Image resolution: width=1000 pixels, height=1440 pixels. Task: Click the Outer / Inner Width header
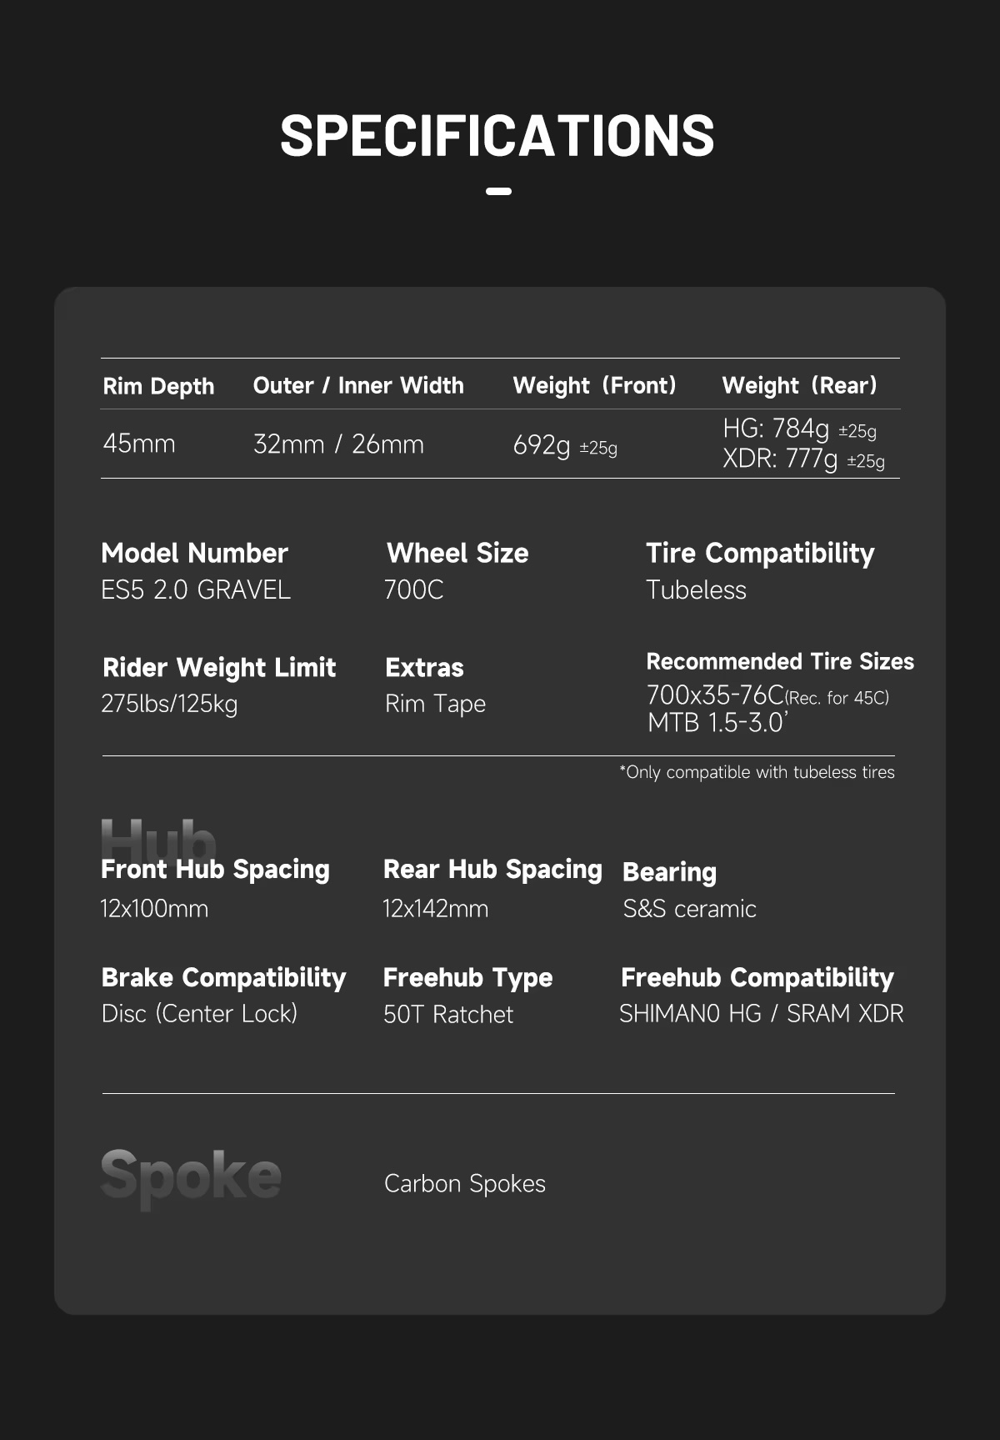[x=358, y=385]
